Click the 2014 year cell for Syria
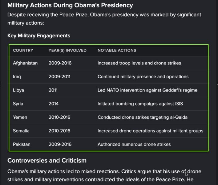This screenshot has width=218, height=185. (x=54, y=104)
